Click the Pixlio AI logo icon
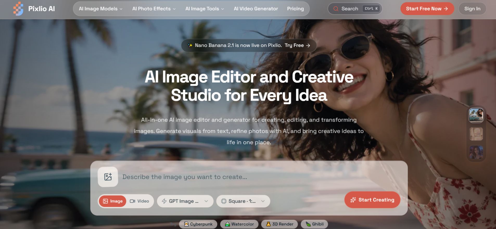This screenshot has height=229, width=496. pyautogui.click(x=18, y=9)
